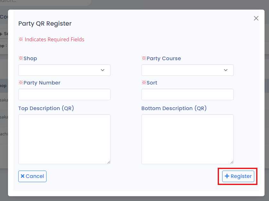The height and width of the screenshot is (201, 269).
Task: Click the X icon inside Cancel
Action: point(22,176)
